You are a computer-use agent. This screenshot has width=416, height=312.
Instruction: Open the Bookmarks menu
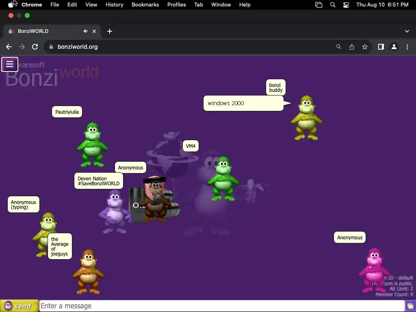pyautogui.click(x=145, y=4)
